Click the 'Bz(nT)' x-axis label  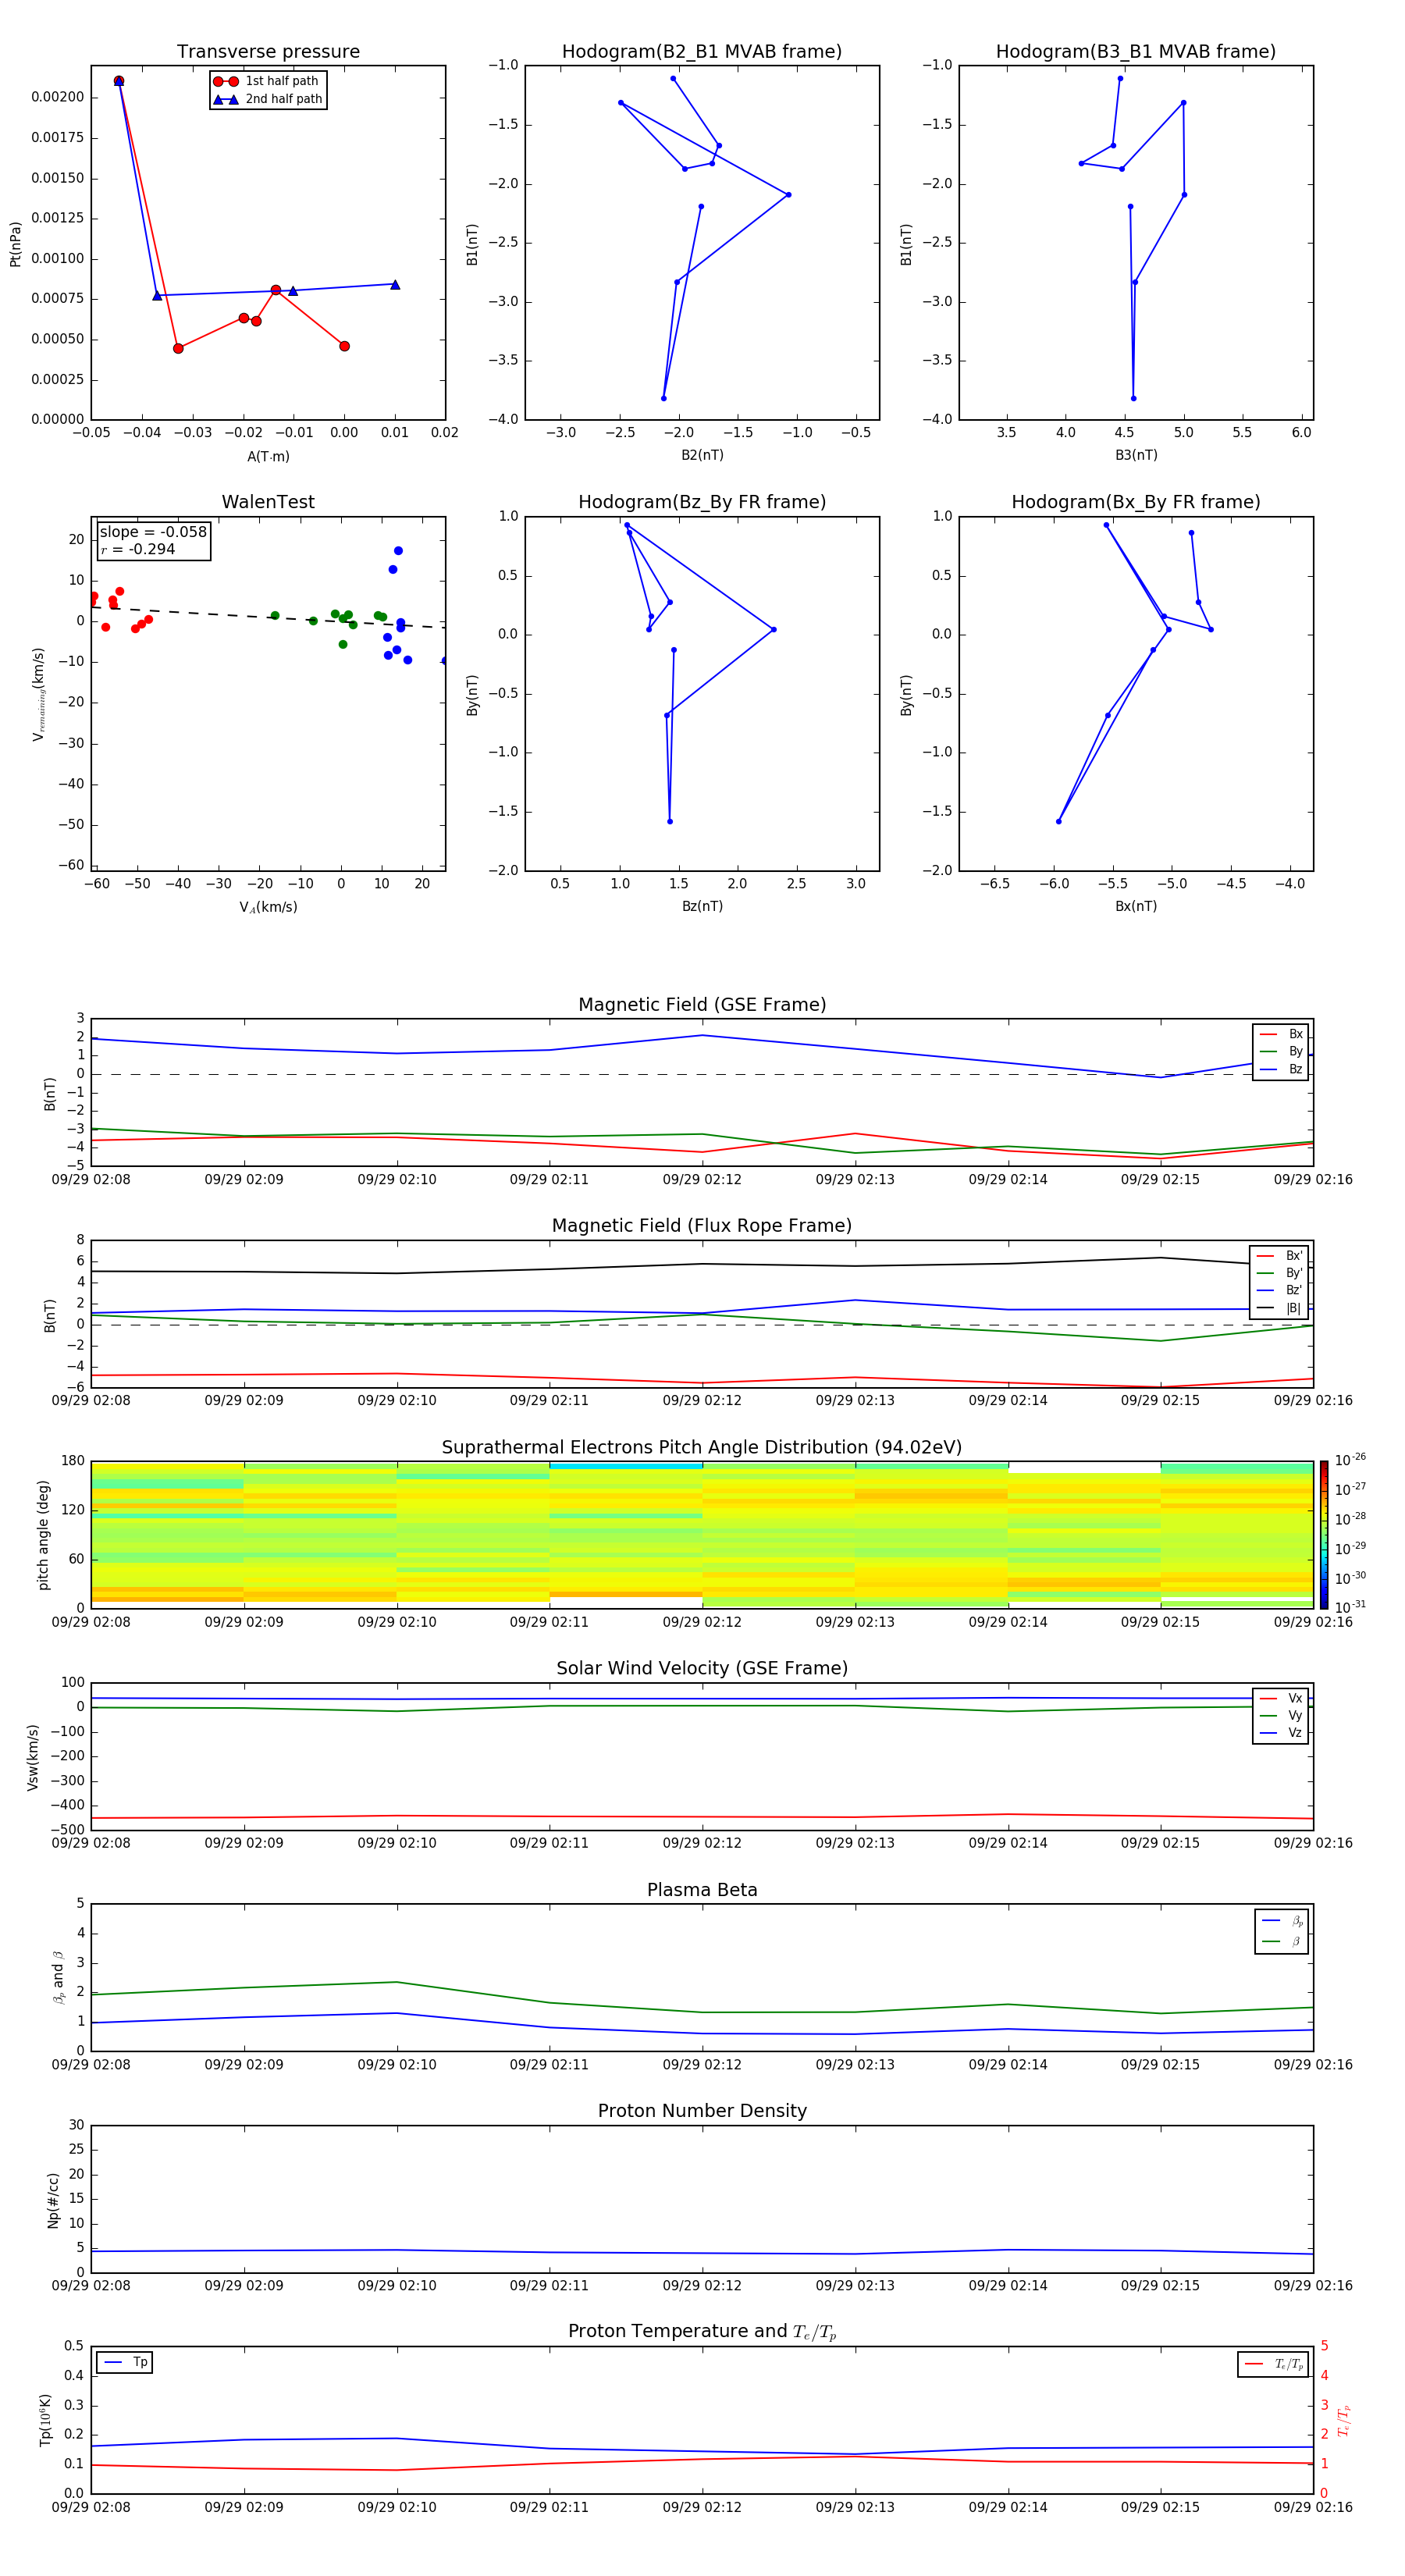coord(702,906)
